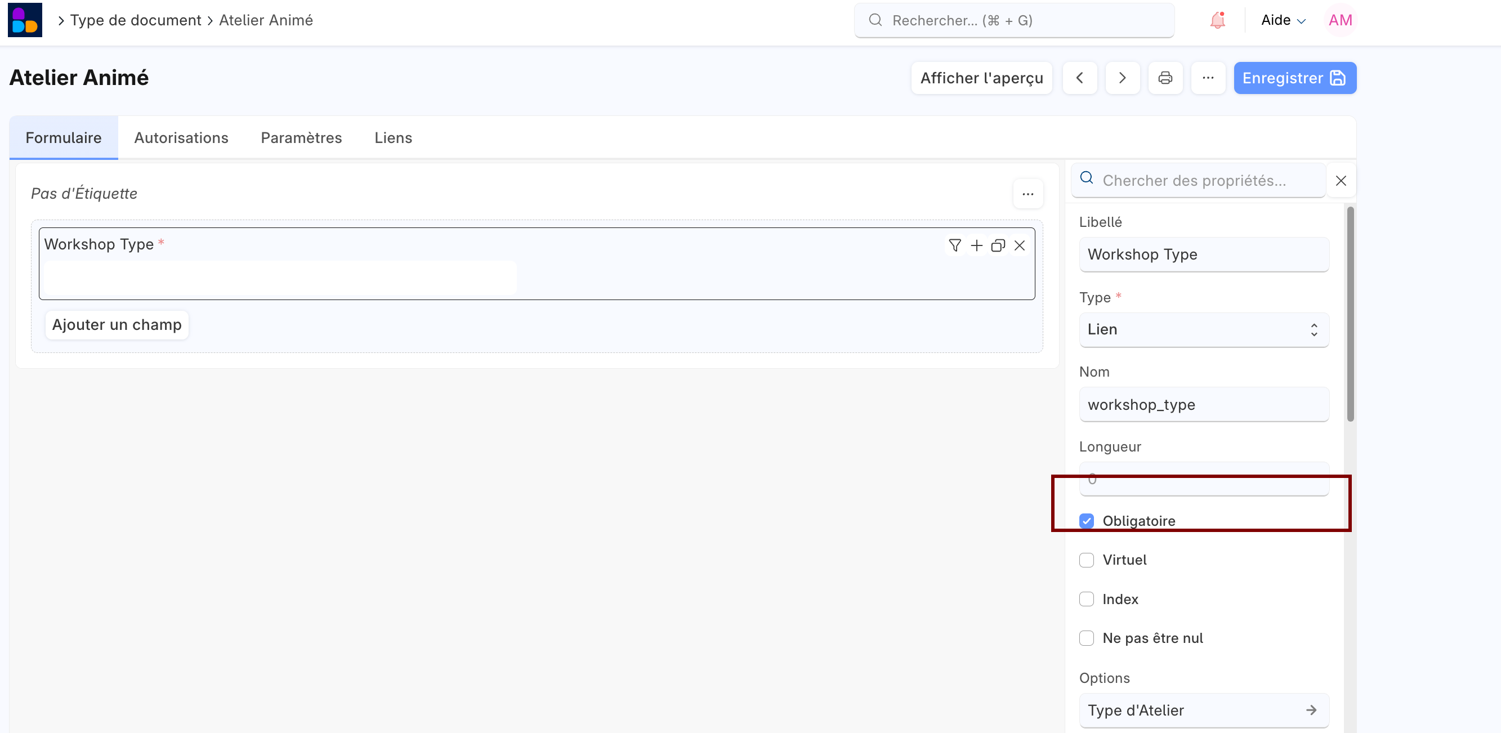This screenshot has height=733, width=1501.
Task: Click Afficher l'aperçu button
Action: pos(981,78)
